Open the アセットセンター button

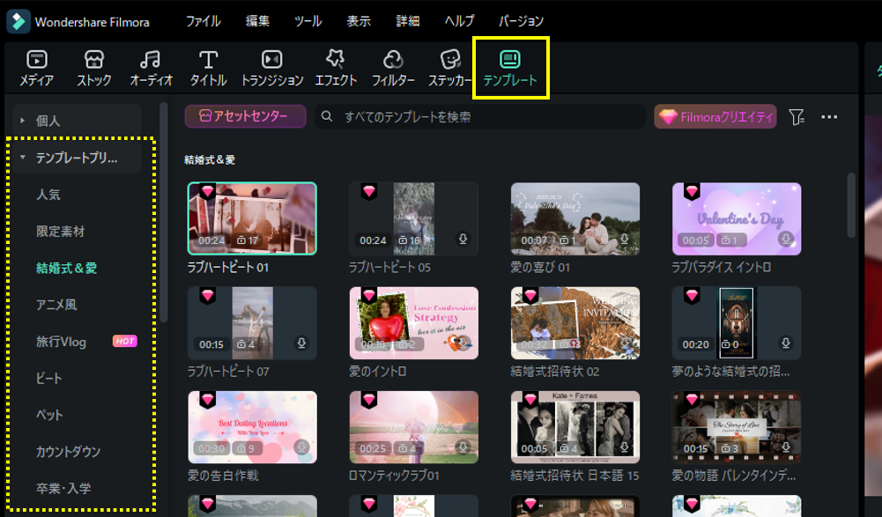[245, 115]
